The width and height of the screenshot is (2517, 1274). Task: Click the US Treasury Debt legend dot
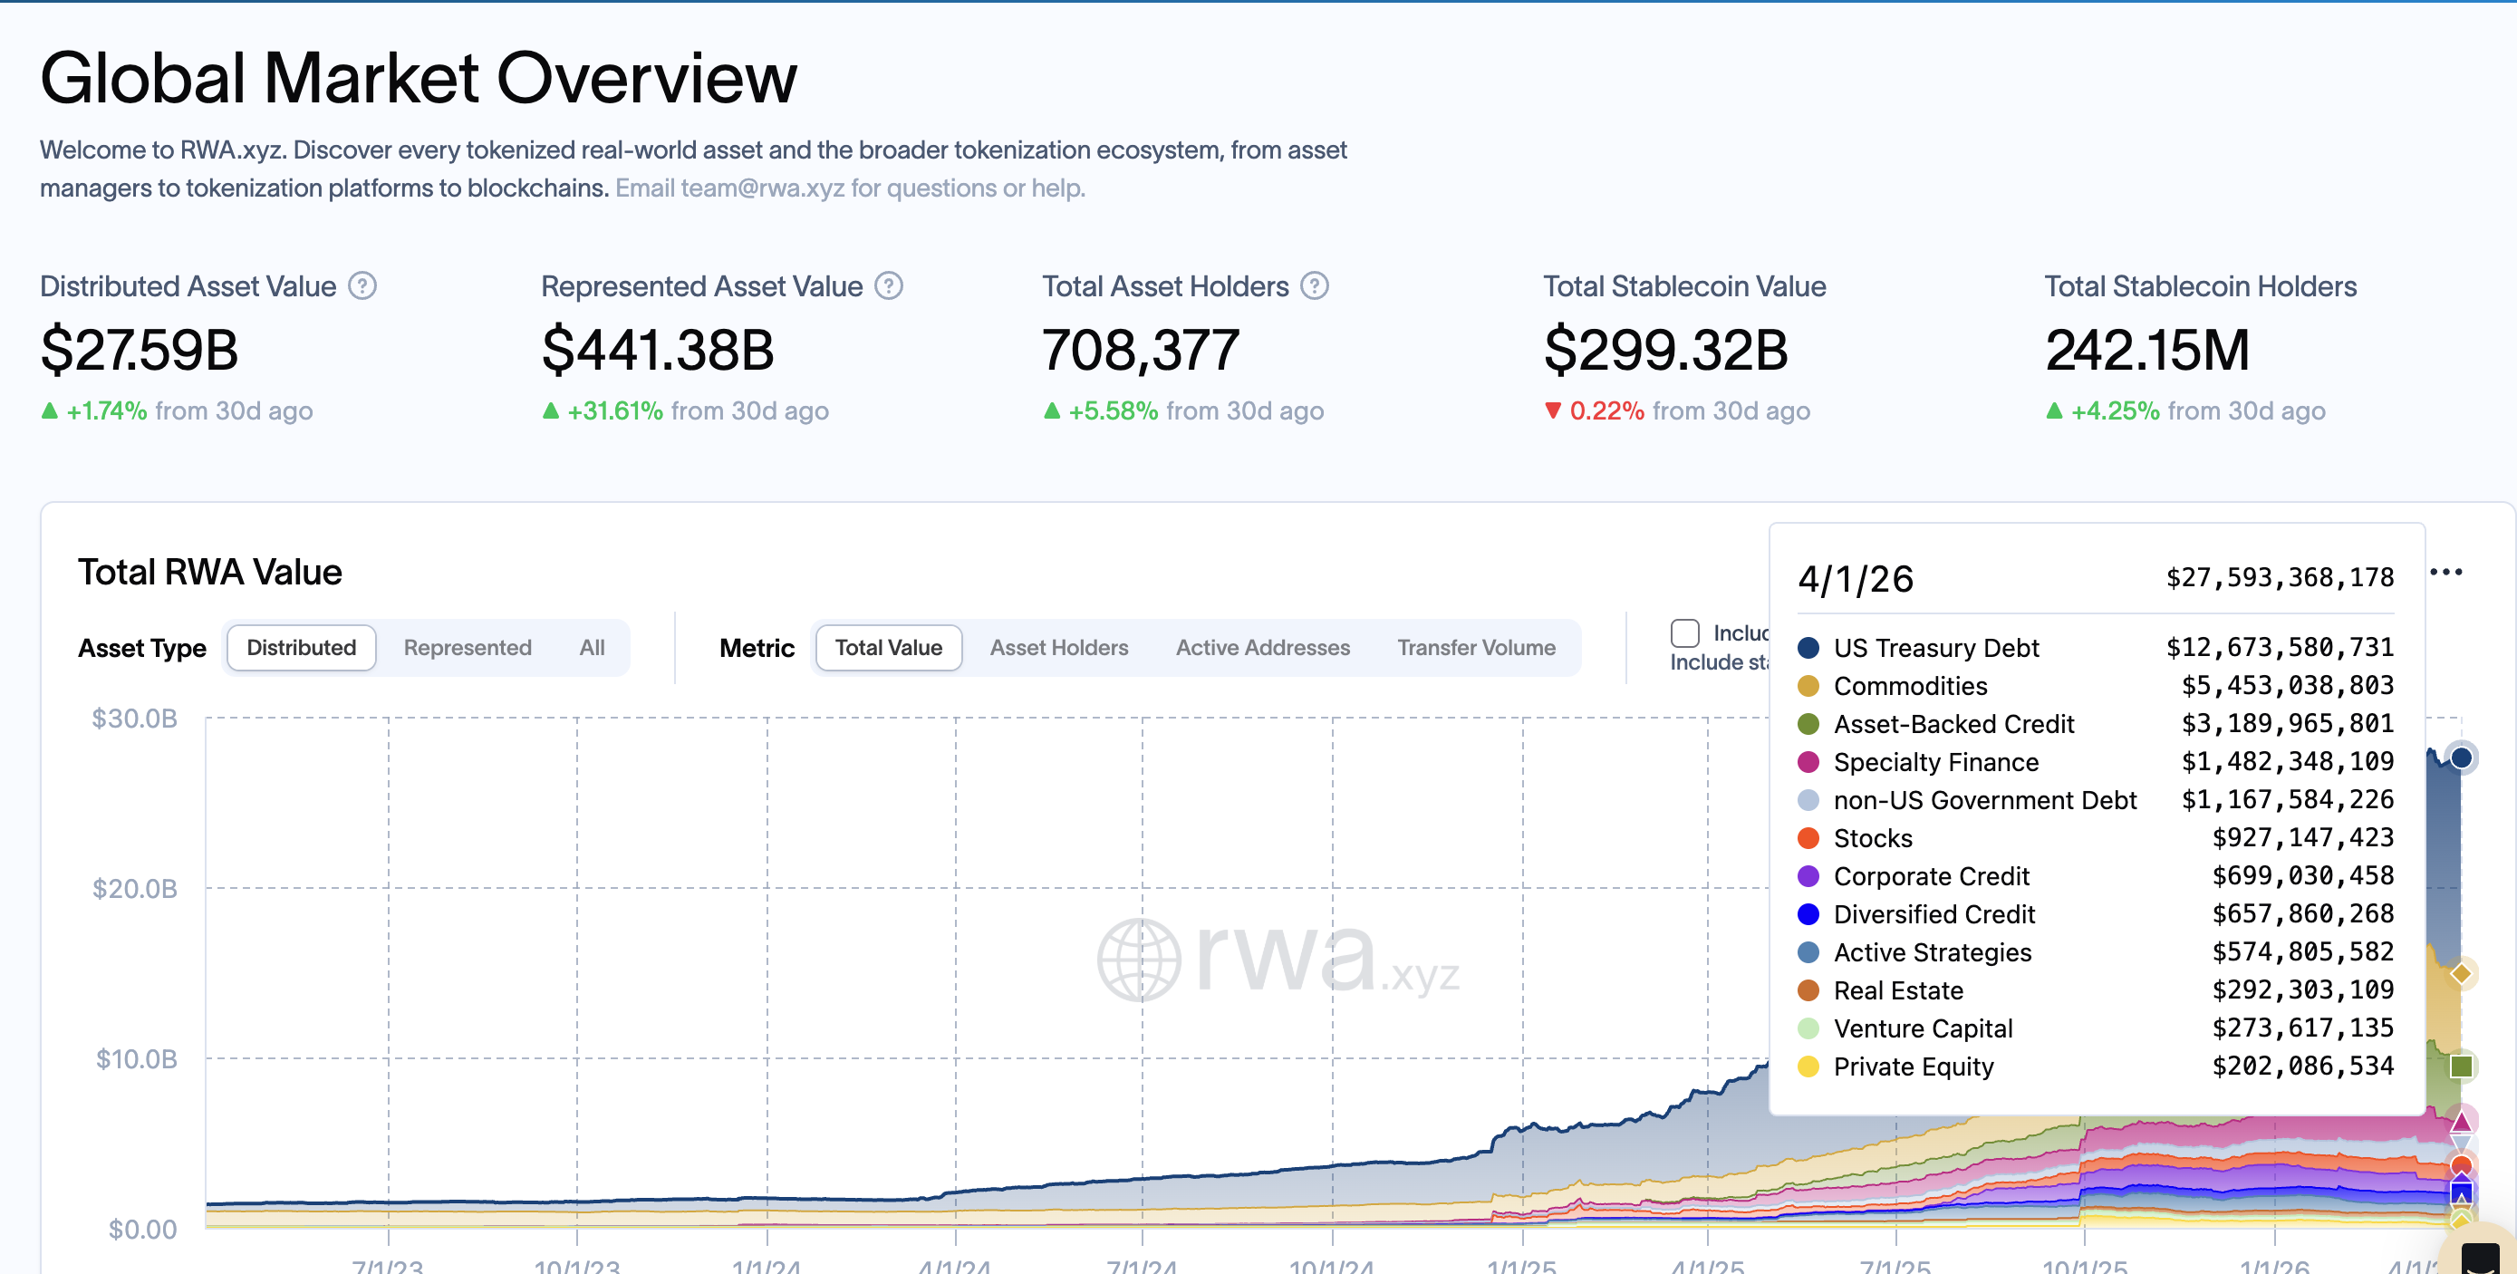point(1808,647)
